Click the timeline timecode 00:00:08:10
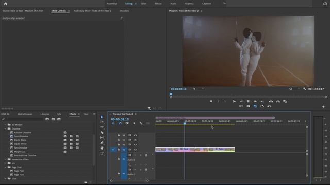This screenshot has width=330, height=185. (x=120, y=119)
